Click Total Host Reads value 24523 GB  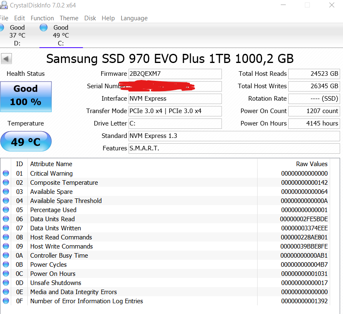(314, 74)
